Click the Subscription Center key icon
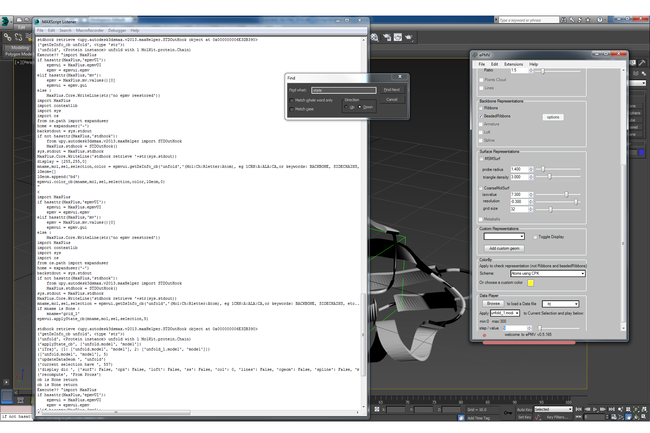 click(572, 20)
